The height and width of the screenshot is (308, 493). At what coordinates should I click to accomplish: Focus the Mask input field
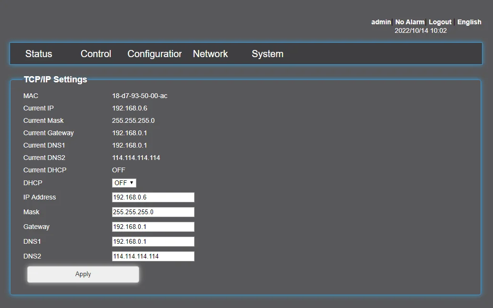[x=153, y=212]
